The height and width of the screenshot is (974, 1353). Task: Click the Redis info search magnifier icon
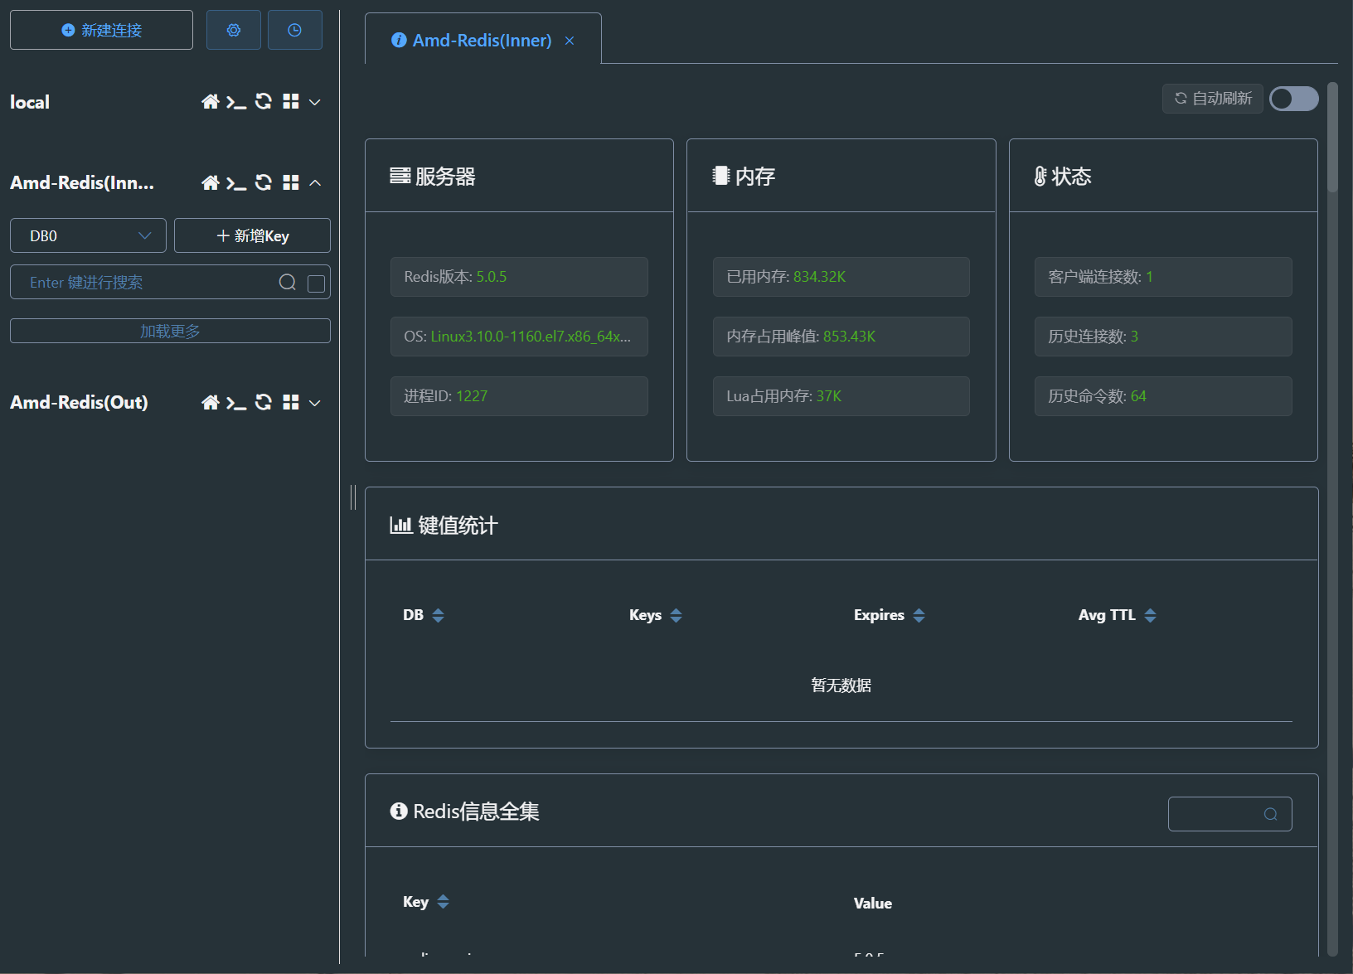[1270, 814]
